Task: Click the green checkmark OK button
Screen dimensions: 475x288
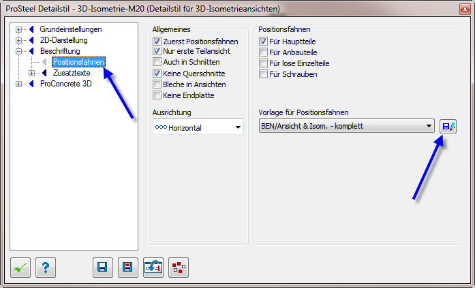Action: [20, 268]
